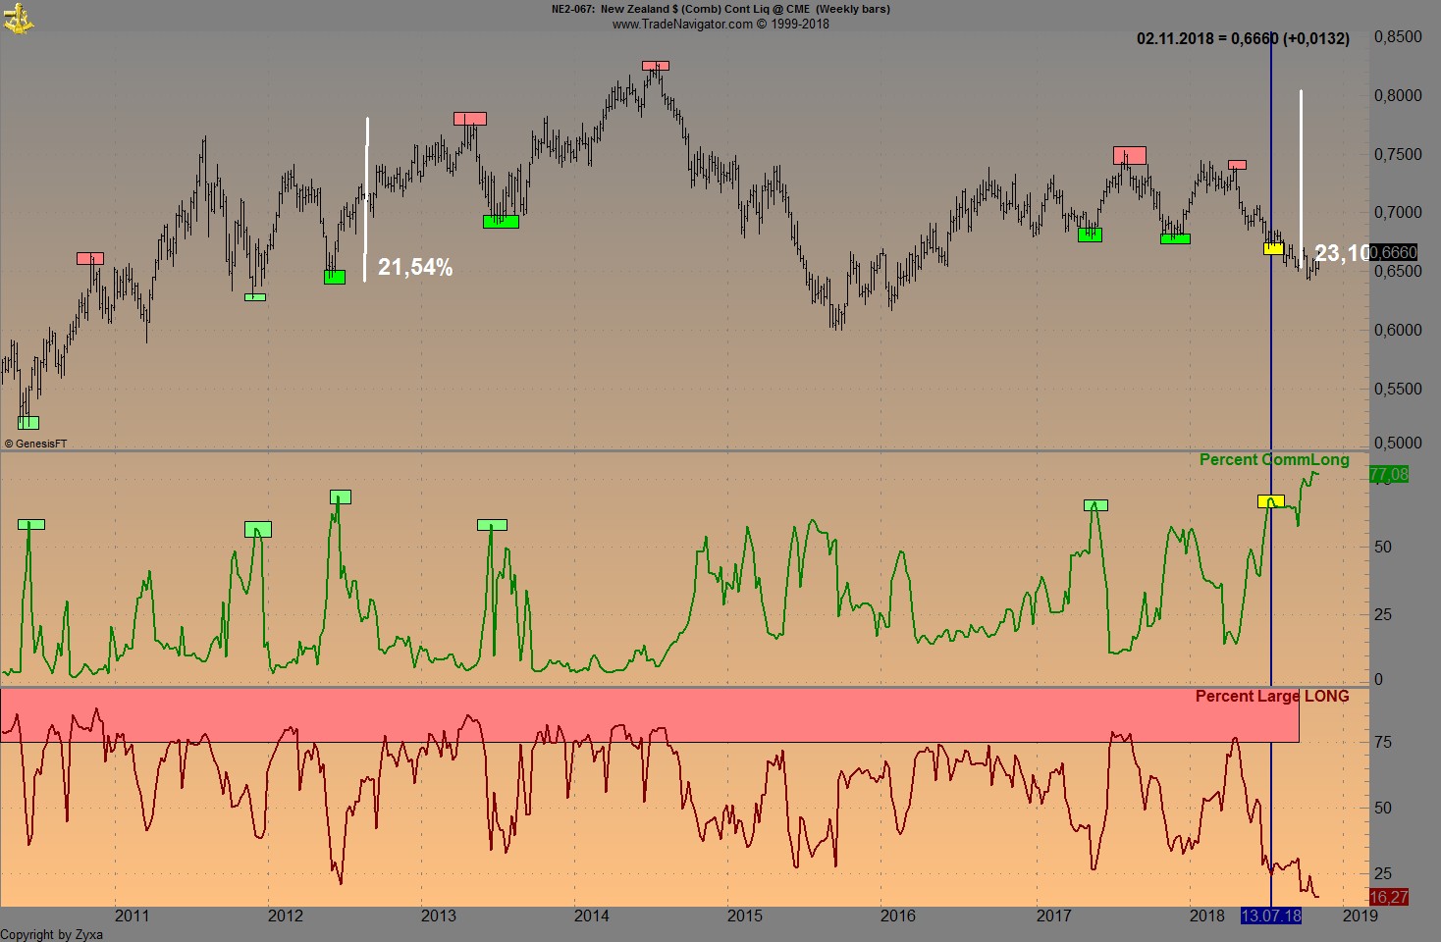Select the red sell marker above 2017 highs
The width and height of the screenshot is (1441, 942).
click(1129, 154)
